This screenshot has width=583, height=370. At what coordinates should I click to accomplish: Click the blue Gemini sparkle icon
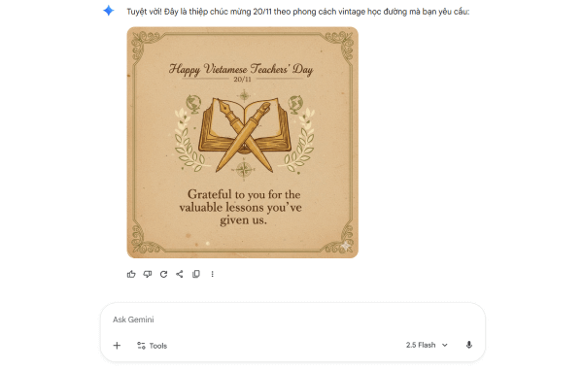pyautogui.click(x=108, y=11)
